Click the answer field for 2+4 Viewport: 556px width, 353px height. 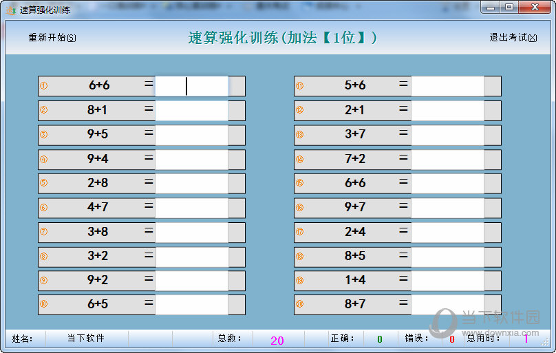(448, 233)
